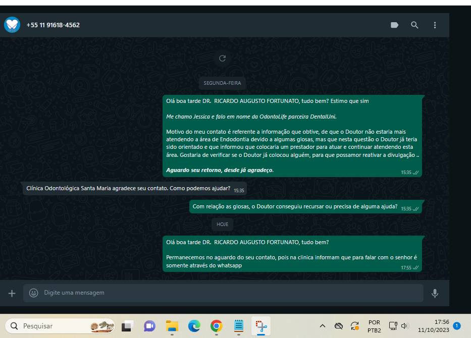Image resolution: width=471 pixels, height=338 pixels.
Task: Open the emoji picker
Action: coord(33,293)
